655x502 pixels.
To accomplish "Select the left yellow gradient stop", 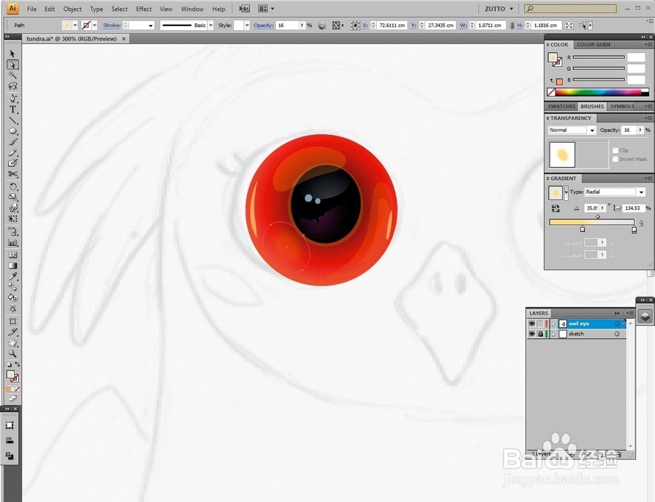I will [x=582, y=229].
